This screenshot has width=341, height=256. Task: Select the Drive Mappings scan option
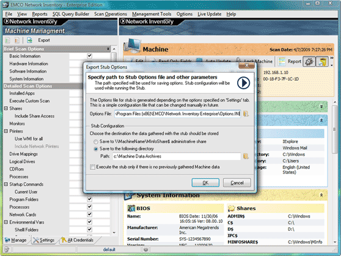point(23,154)
